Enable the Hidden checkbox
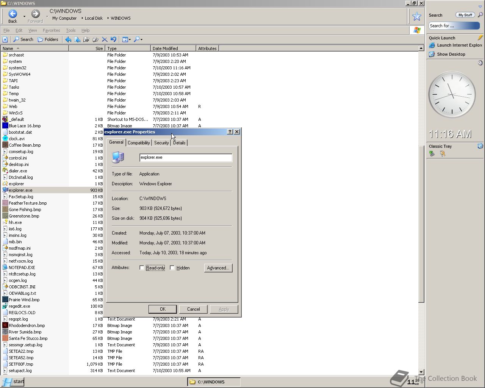Image resolution: width=485 pixels, height=388 pixels. pyautogui.click(x=172, y=268)
